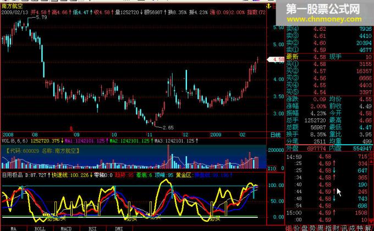This screenshot has width=374, height=231.
Task: Click the 4.58 current price marker
Action: coord(276,59)
